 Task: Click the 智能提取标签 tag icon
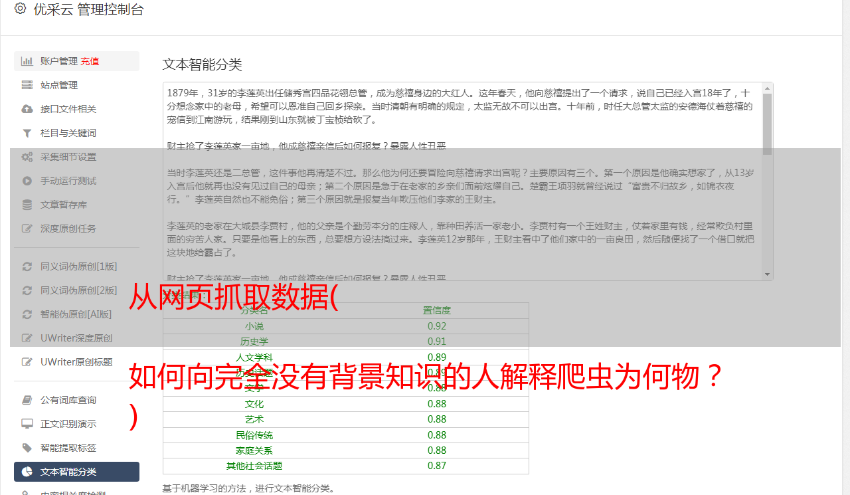[27, 448]
